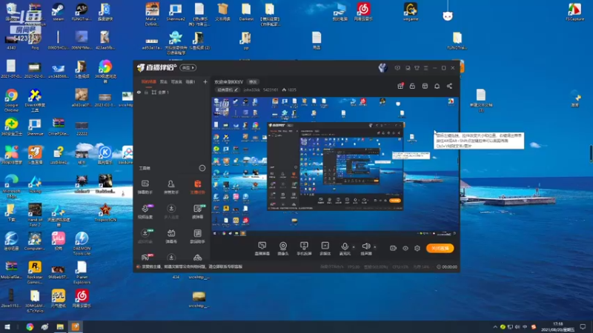The height and width of the screenshot is (333, 593).
Task: Mute the speaker (扬声器) output
Action: pyautogui.click(x=365, y=249)
